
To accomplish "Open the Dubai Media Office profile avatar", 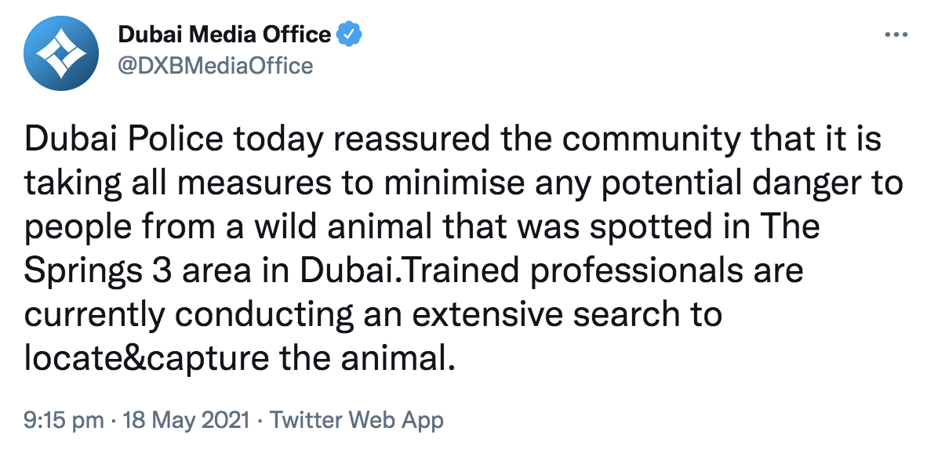I will point(61,53).
